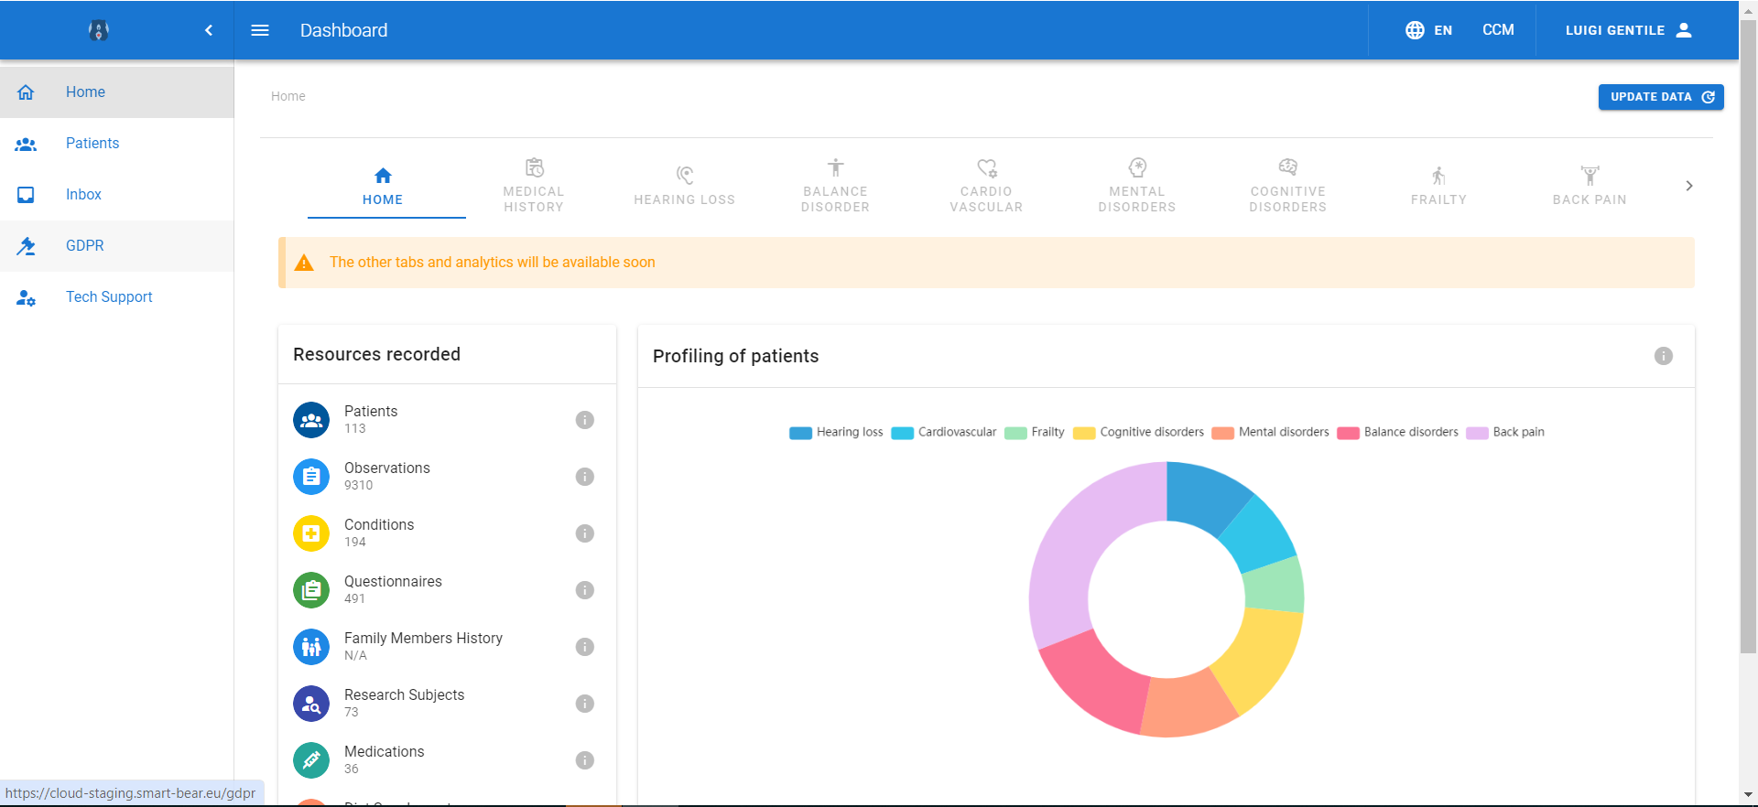Viewport: 1758px width, 807px height.
Task: Open the hamburger menu
Action: click(260, 30)
